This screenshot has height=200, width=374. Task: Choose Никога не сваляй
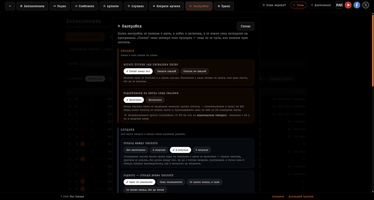195,71
